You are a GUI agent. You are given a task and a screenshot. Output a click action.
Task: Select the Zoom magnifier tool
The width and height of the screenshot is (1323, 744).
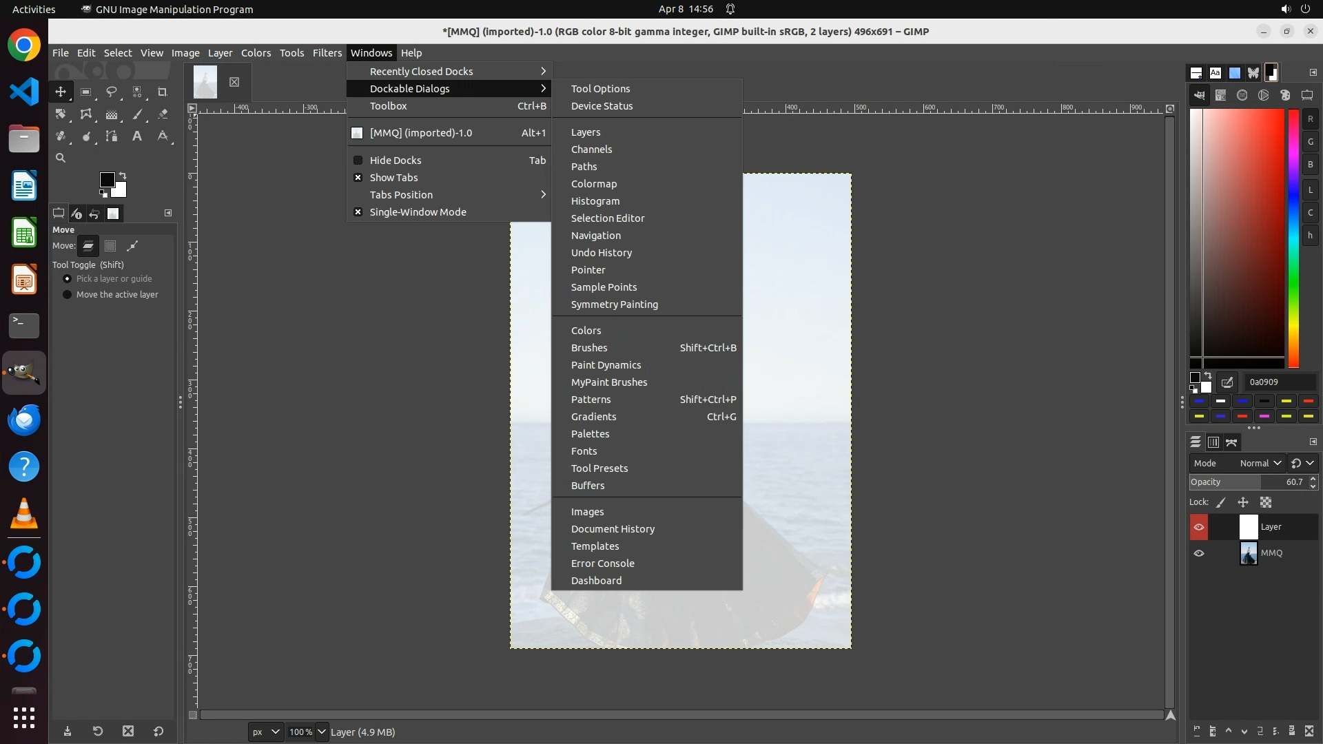[x=61, y=158]
